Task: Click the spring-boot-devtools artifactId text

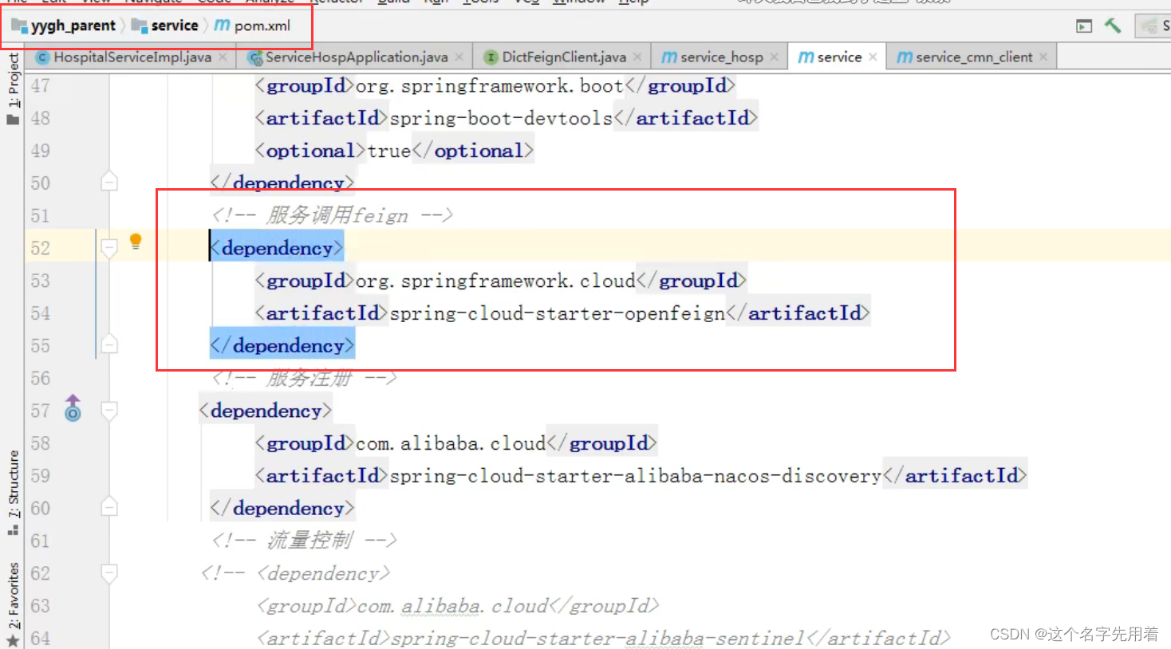Action: [501, 118]
